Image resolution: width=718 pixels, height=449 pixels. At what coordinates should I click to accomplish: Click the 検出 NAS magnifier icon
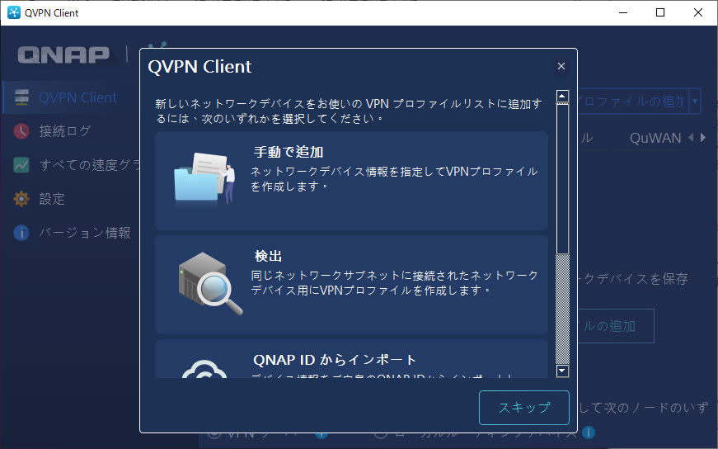(209, 283)
